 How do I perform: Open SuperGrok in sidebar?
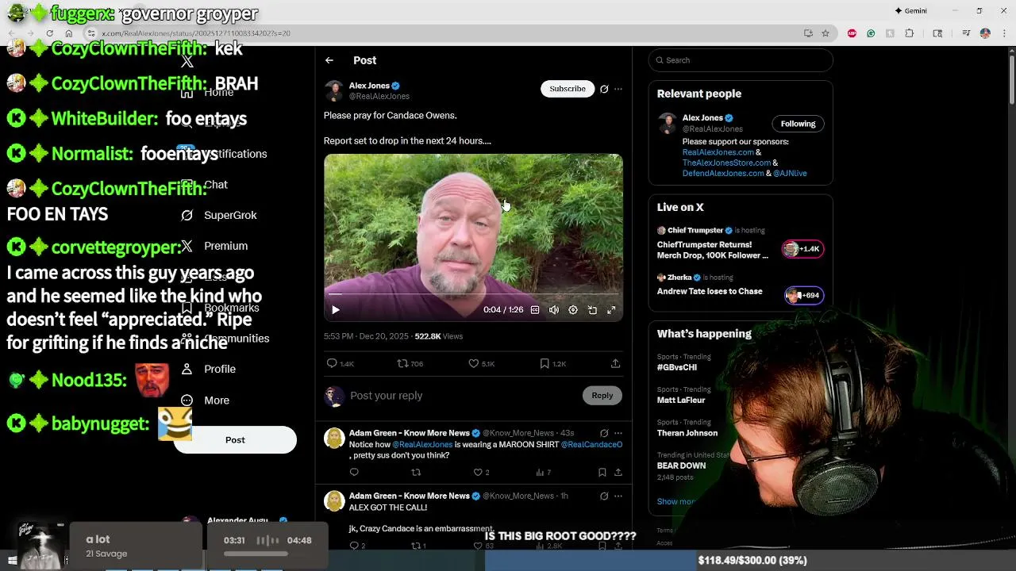pyautogui.click(x=219, y=215)
